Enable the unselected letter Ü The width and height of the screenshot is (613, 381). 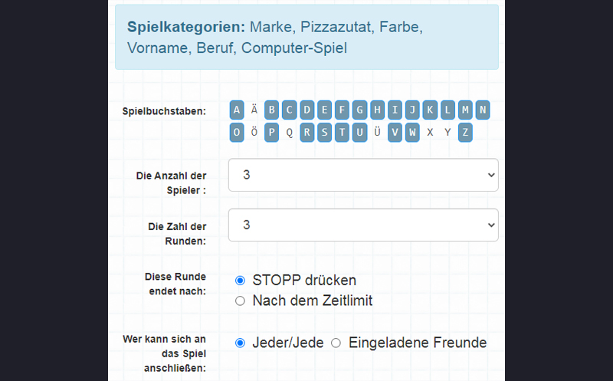(x=377, y=133)
